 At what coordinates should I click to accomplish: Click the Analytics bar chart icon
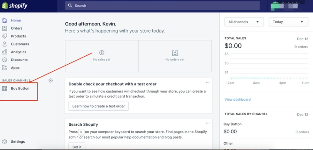4,52
